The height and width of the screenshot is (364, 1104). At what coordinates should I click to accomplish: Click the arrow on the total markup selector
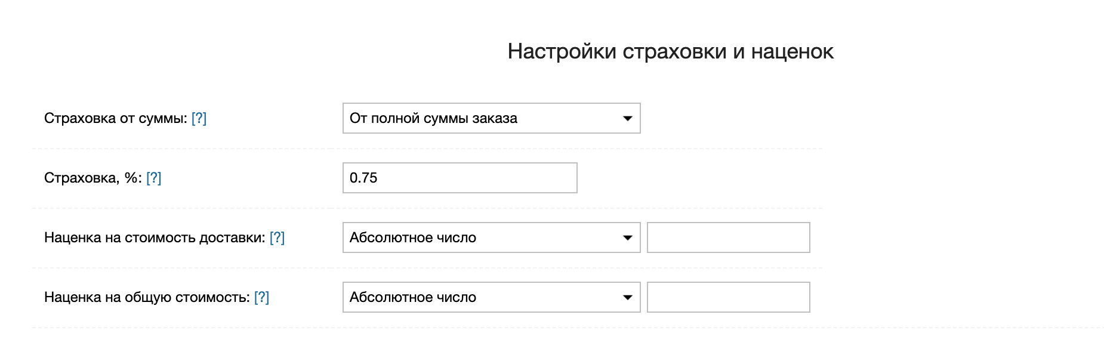627,297
